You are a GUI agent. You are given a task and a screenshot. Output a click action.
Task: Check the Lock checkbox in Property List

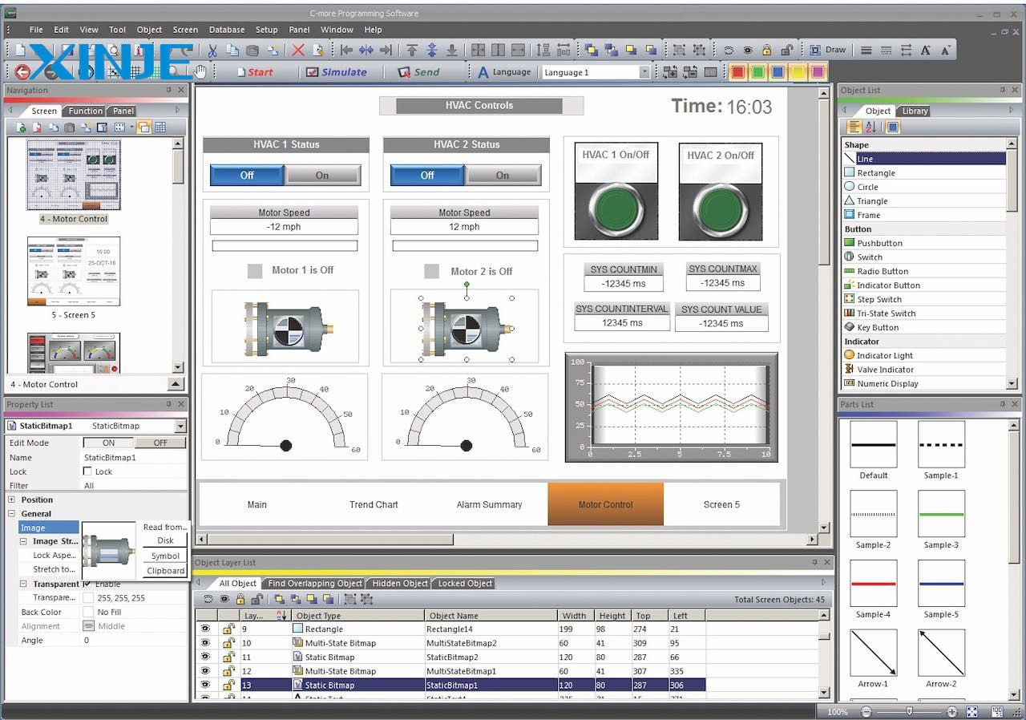[88, 471]
